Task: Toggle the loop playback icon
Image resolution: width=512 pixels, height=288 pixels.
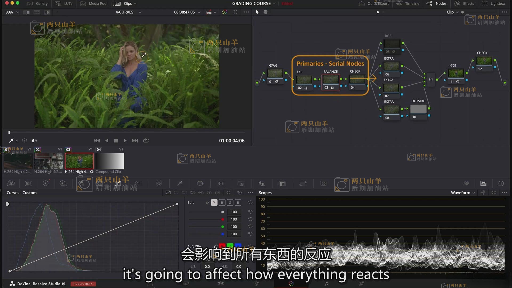Action: click(x=146, y=141)
